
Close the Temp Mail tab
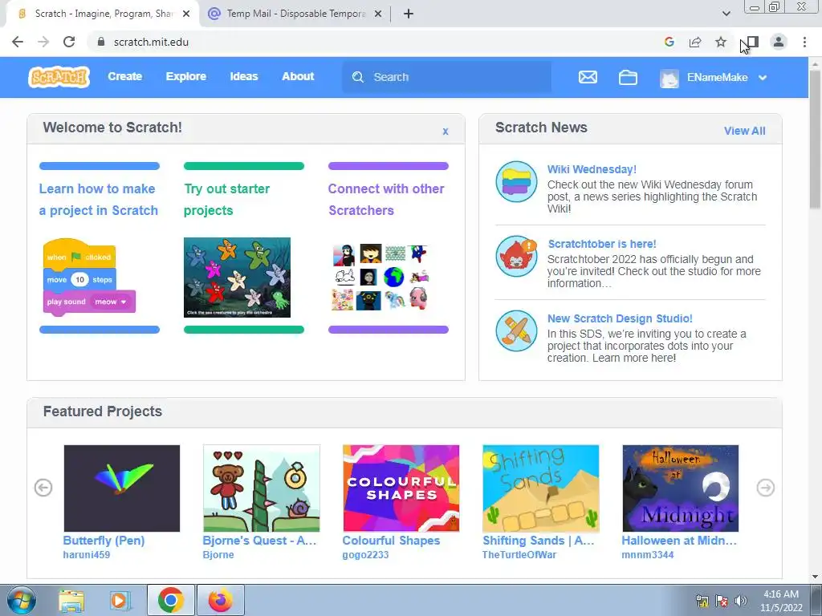coord(377,14)
